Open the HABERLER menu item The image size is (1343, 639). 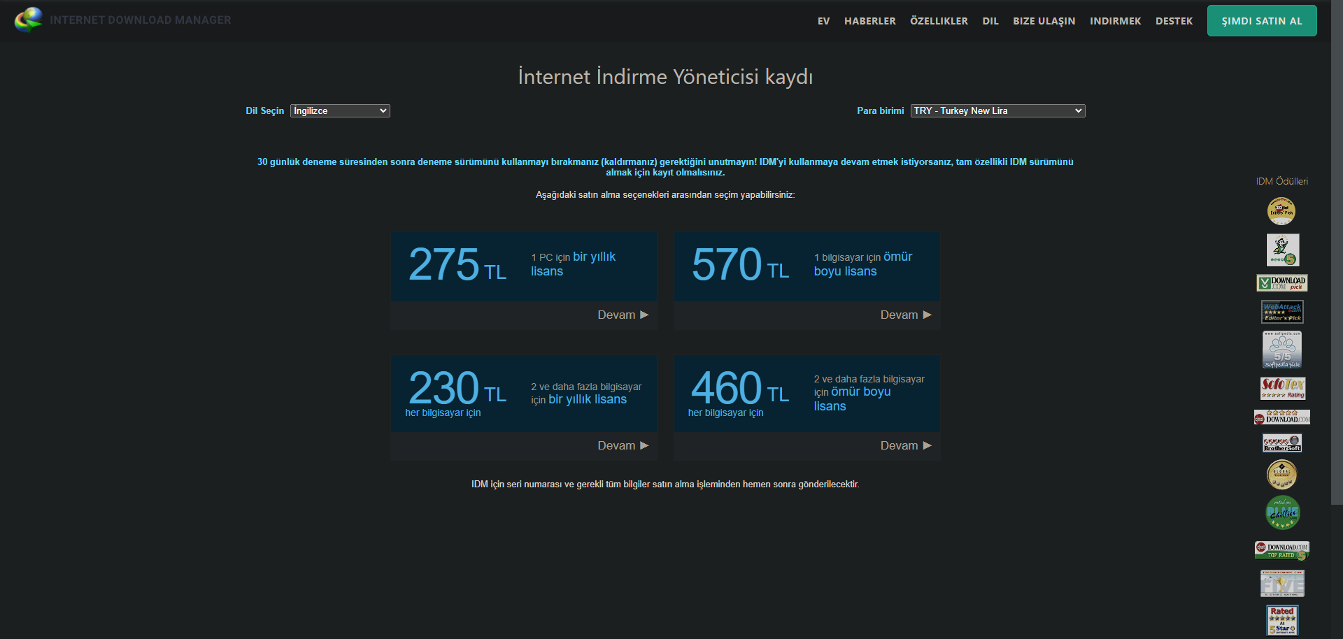point(869,21)
